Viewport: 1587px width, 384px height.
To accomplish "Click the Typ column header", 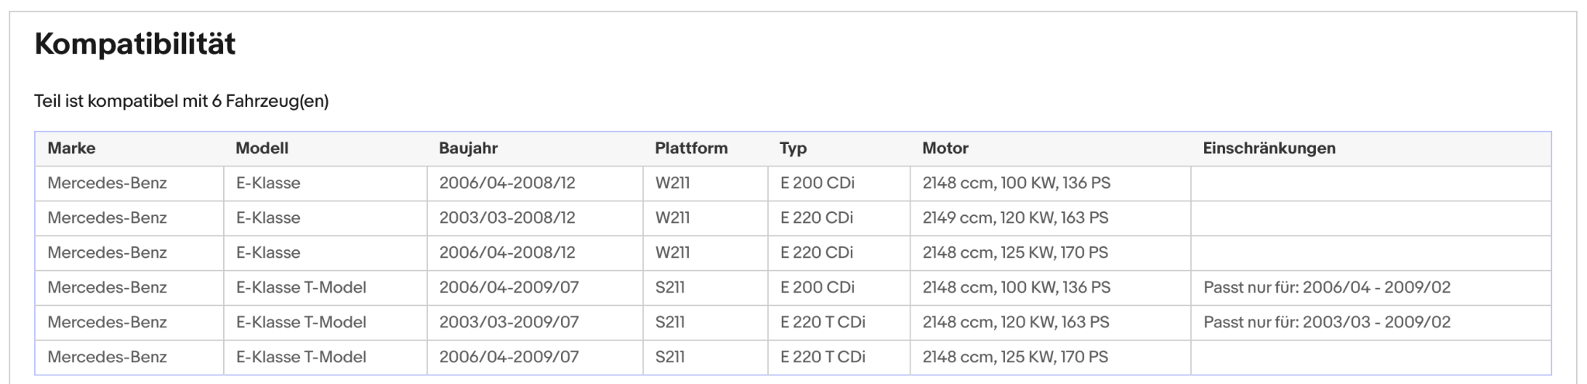I will click(793, 148).
